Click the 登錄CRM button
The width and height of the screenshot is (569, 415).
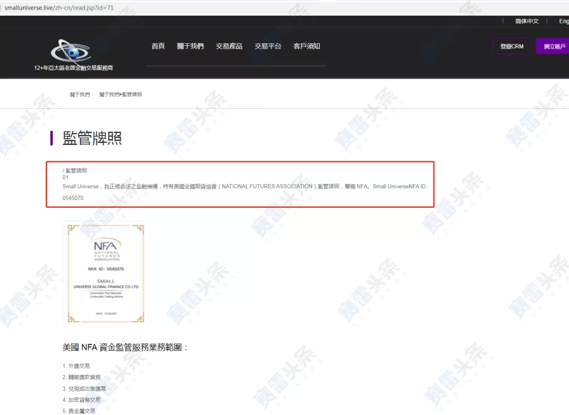pyautogui.click(x=512, y=46)
